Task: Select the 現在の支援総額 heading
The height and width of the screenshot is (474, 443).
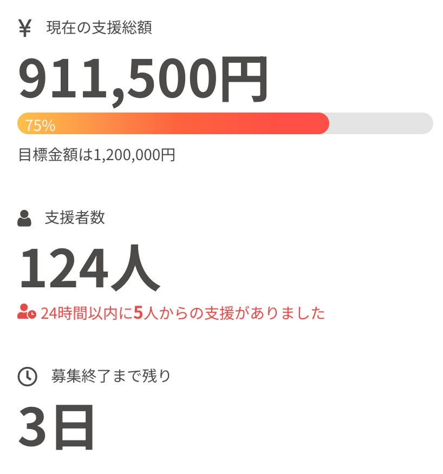Action: 99,28
